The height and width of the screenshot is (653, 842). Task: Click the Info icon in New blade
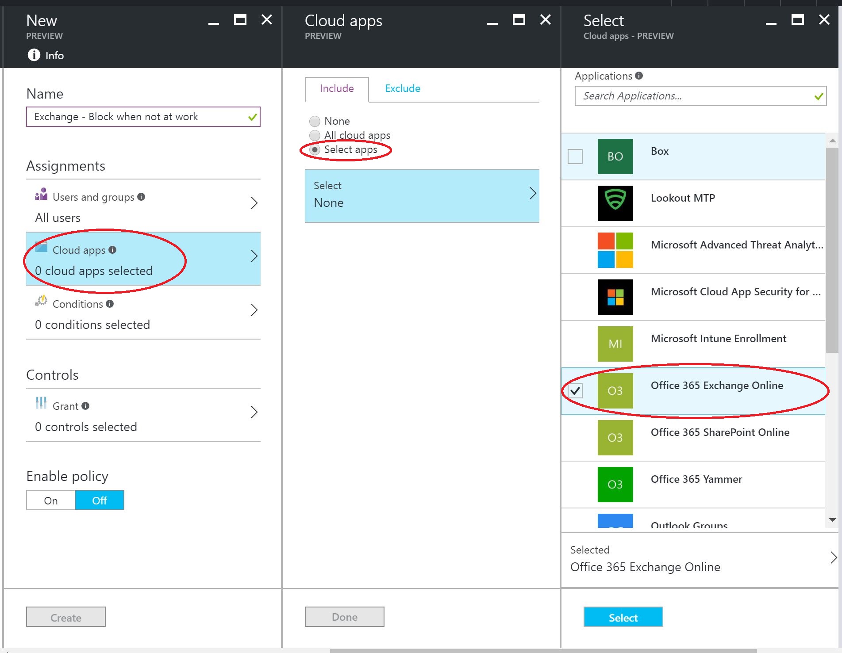tap(34, 55)
